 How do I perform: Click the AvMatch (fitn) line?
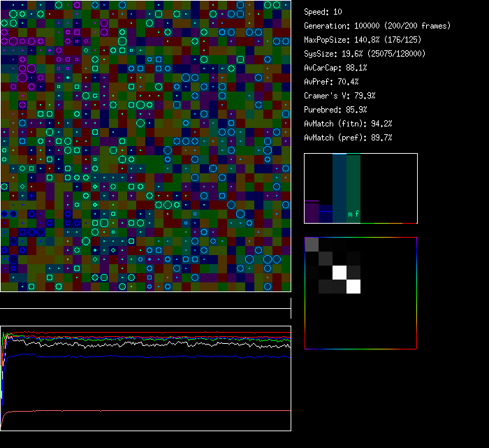[348, 124]
